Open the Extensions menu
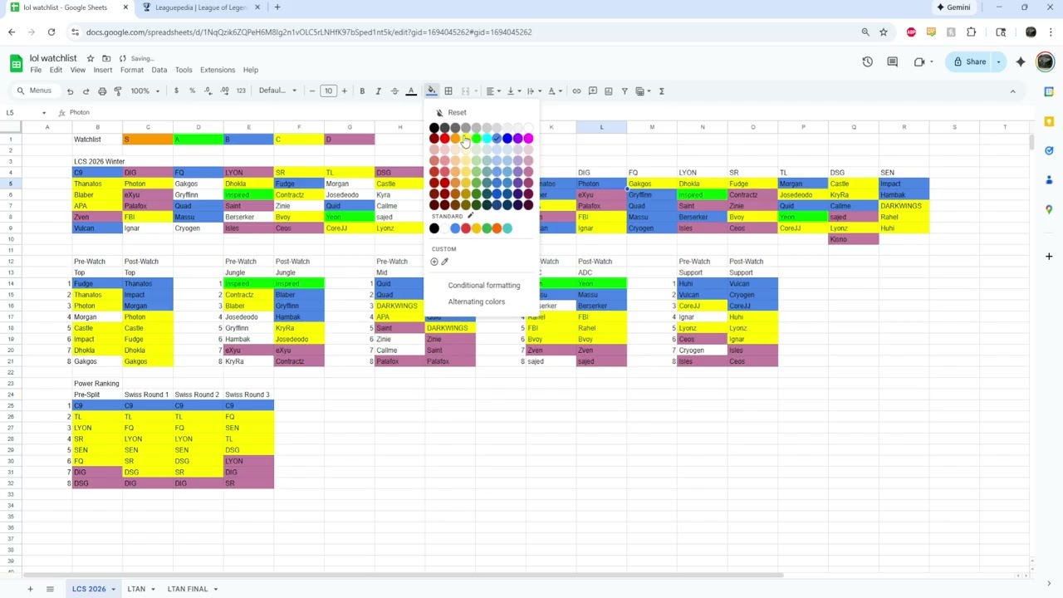Viewport: 1063px width, 598px height. [218, 70]
